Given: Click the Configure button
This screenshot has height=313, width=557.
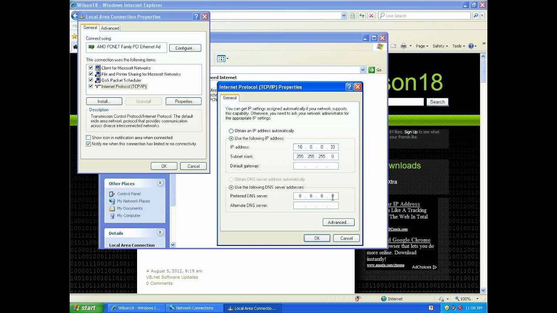Looking at the screenshot, I should [x=185, y=48].
